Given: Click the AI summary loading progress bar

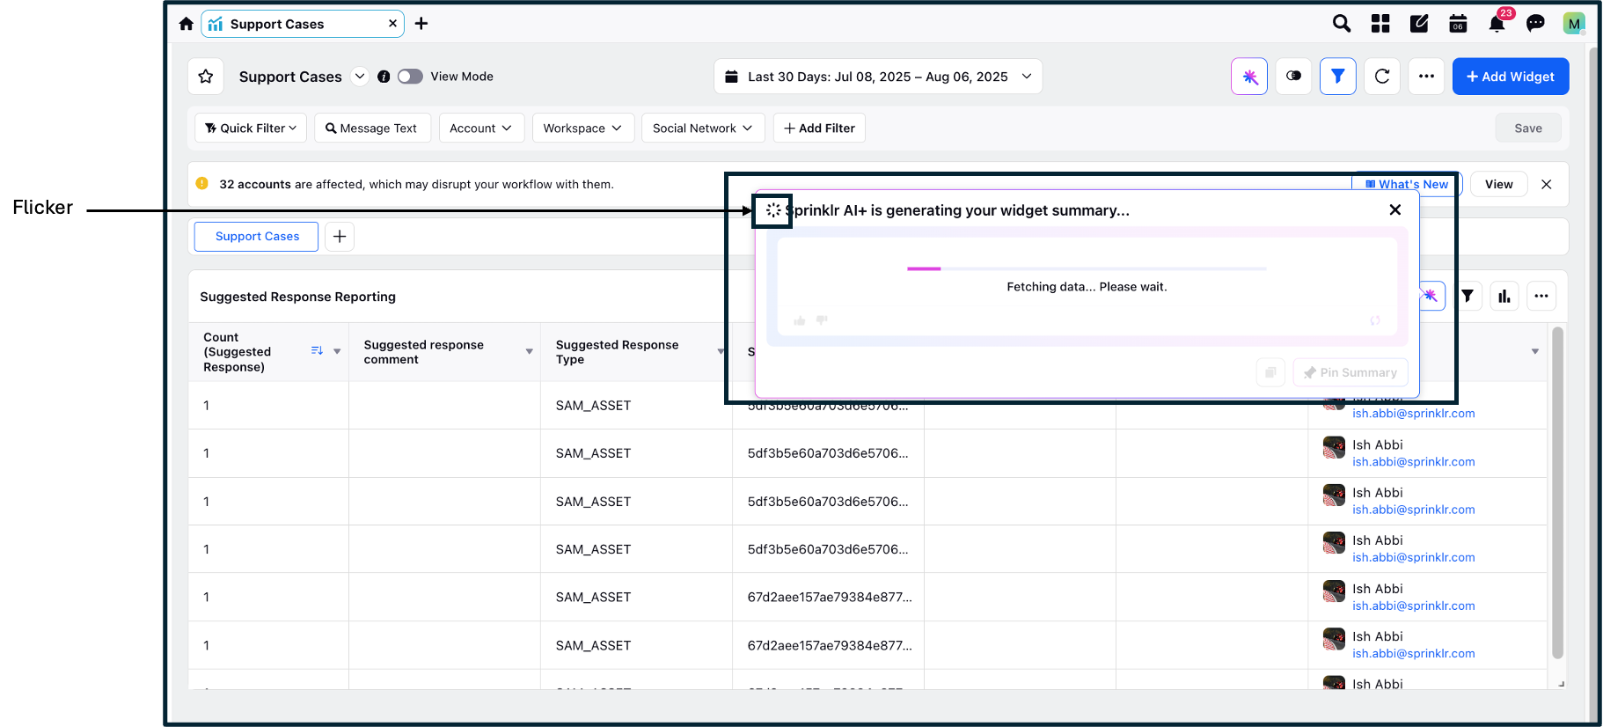Looking at the screenshot, I should 1087,268.
